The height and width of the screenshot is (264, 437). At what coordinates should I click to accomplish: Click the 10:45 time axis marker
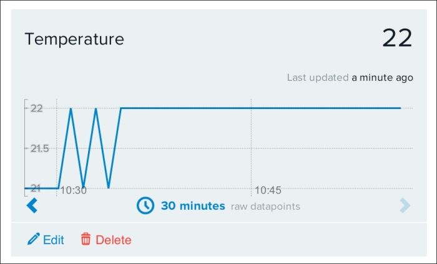click(x=268, y=191)
